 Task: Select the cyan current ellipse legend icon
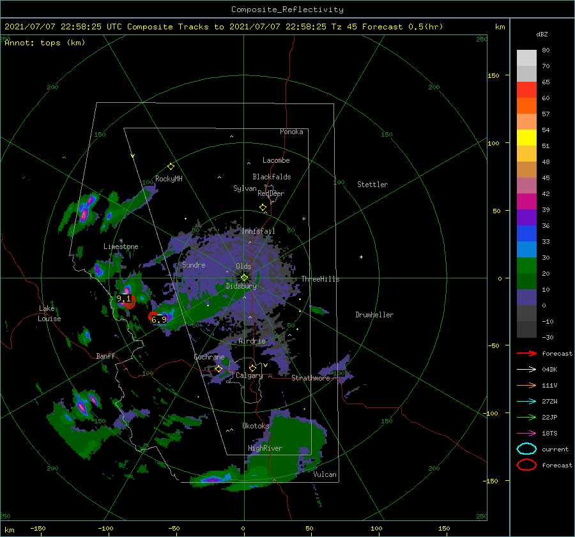(526, 449)
